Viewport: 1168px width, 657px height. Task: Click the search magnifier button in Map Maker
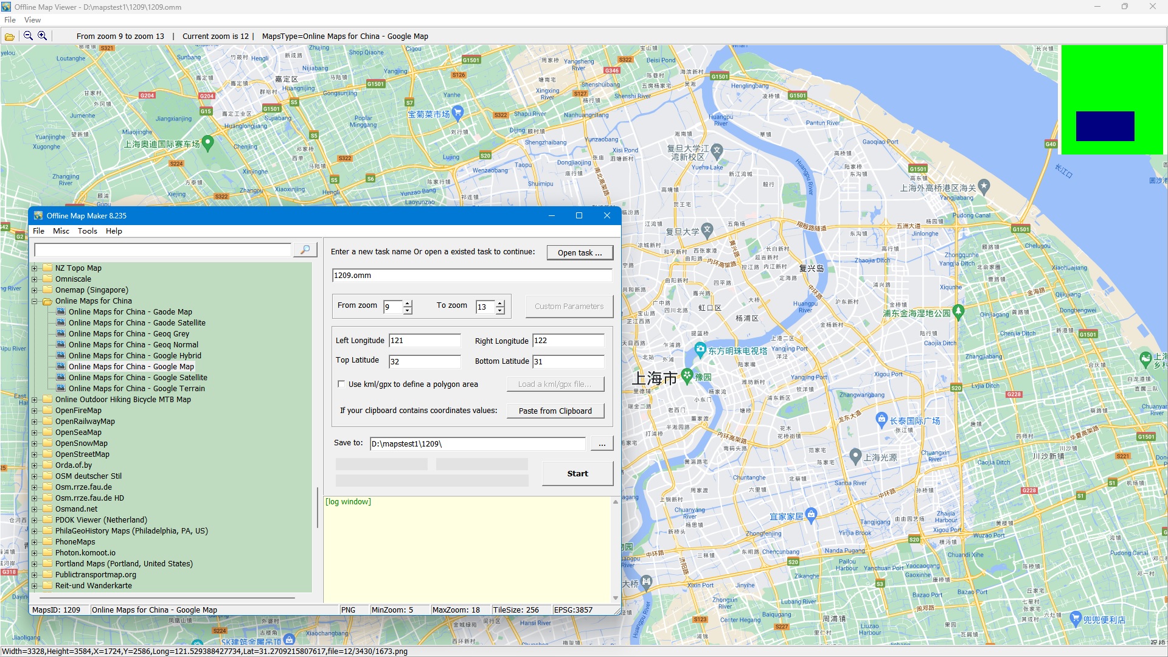click(x=305, y=250)
